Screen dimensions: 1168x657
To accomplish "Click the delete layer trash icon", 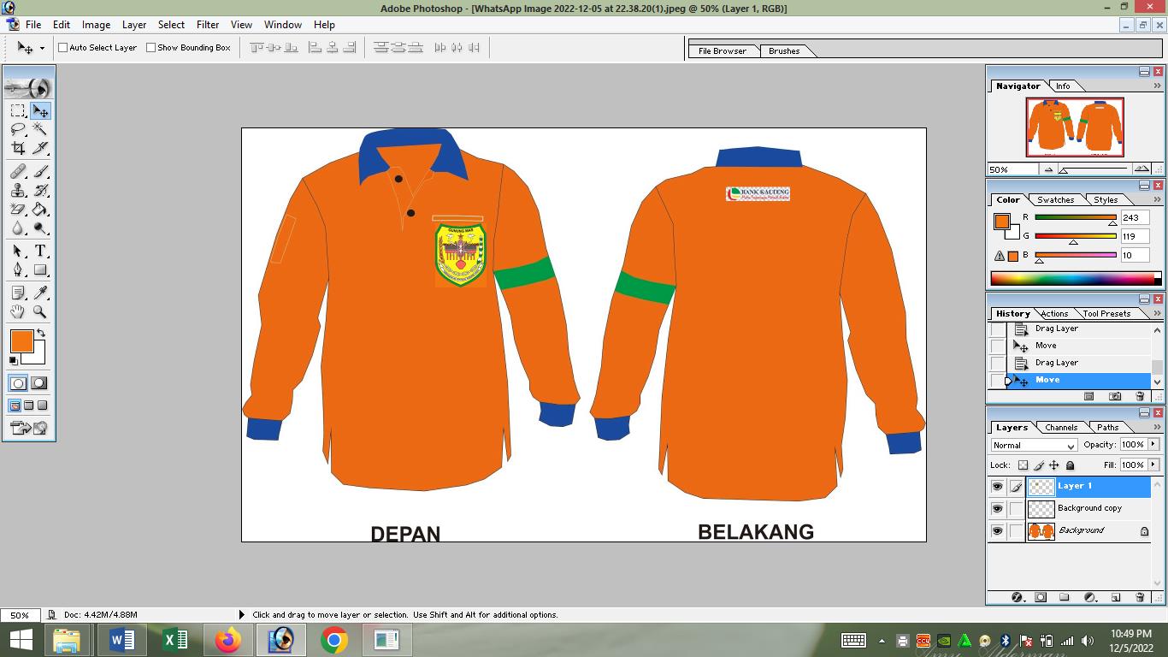I will pyautogui.click(x=1140, y=597).
